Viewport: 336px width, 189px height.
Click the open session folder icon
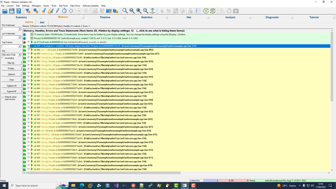point(5,11)
